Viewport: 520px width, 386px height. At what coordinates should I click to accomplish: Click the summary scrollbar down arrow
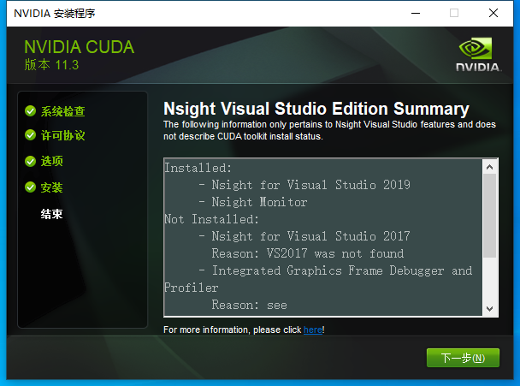489,309
